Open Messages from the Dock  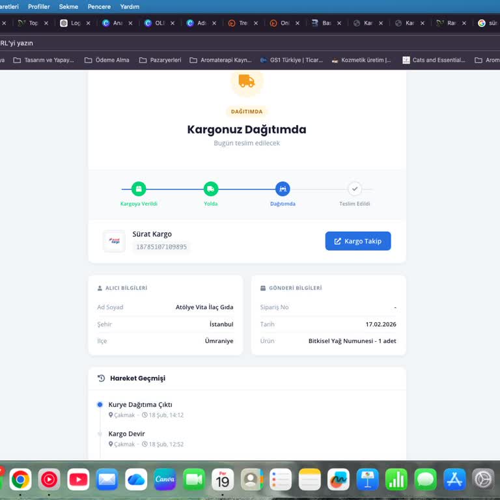[425, 479]
